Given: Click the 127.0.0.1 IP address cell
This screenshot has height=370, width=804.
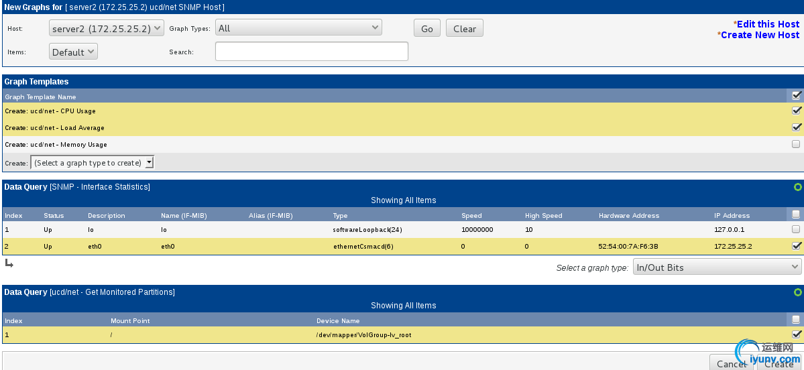Looking at the screenshot, I should coord(729,230).
